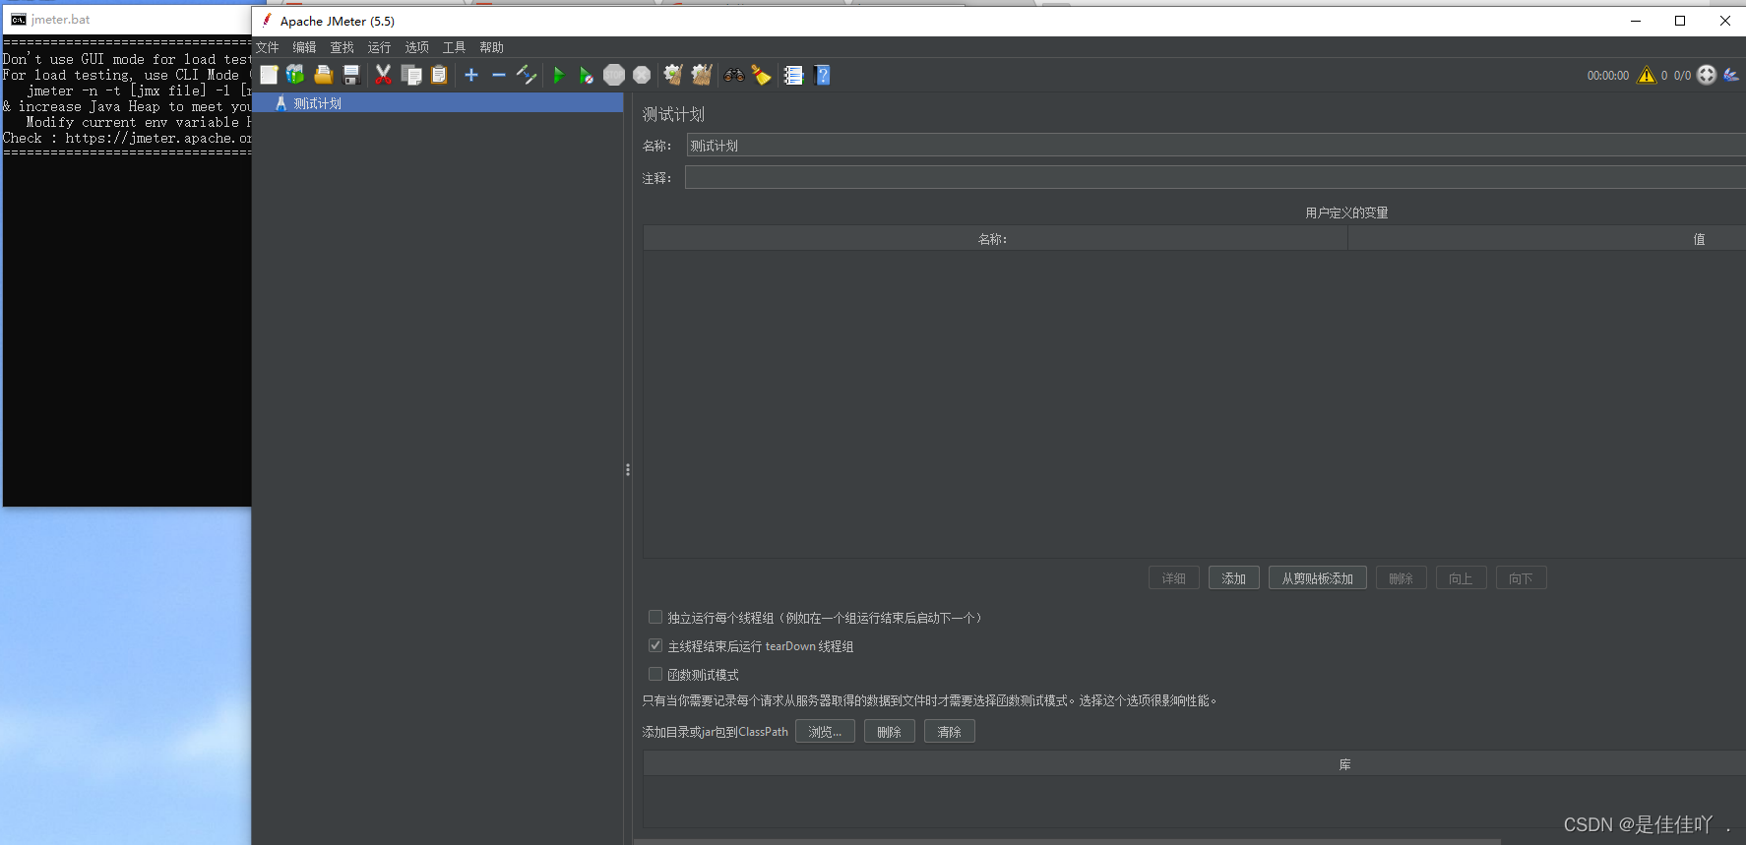
Task: Click the remote engines globe icon
Action: [x=1707, y=75]
